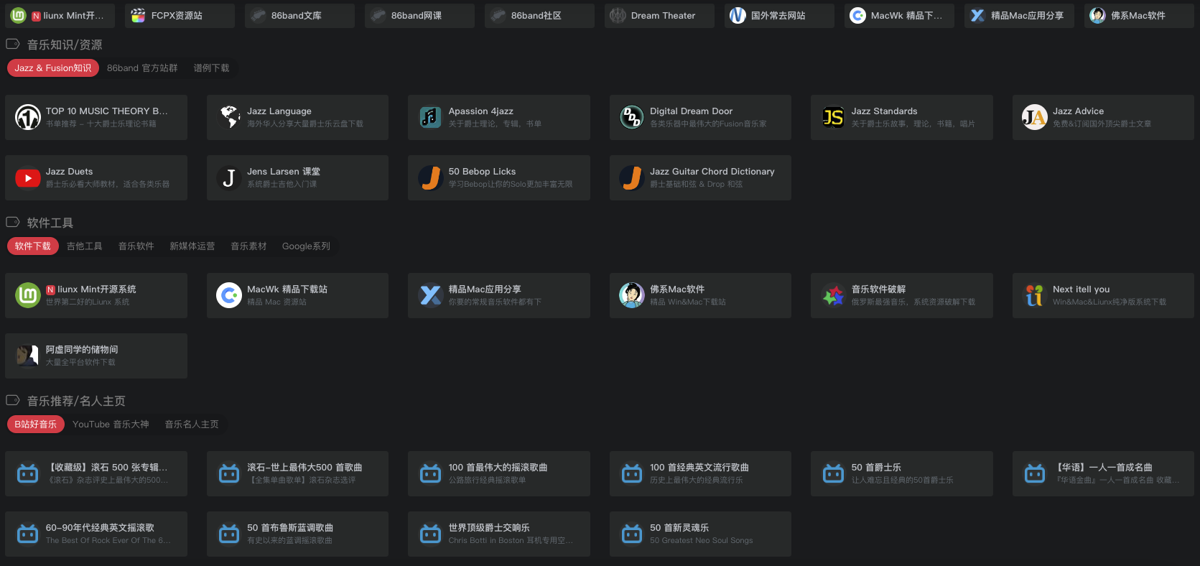The width and height of the screenshot is (1200, 566).
Task: Click text 50 Greatest Neo Soul Songs
Action: click(x=702, y=541)
